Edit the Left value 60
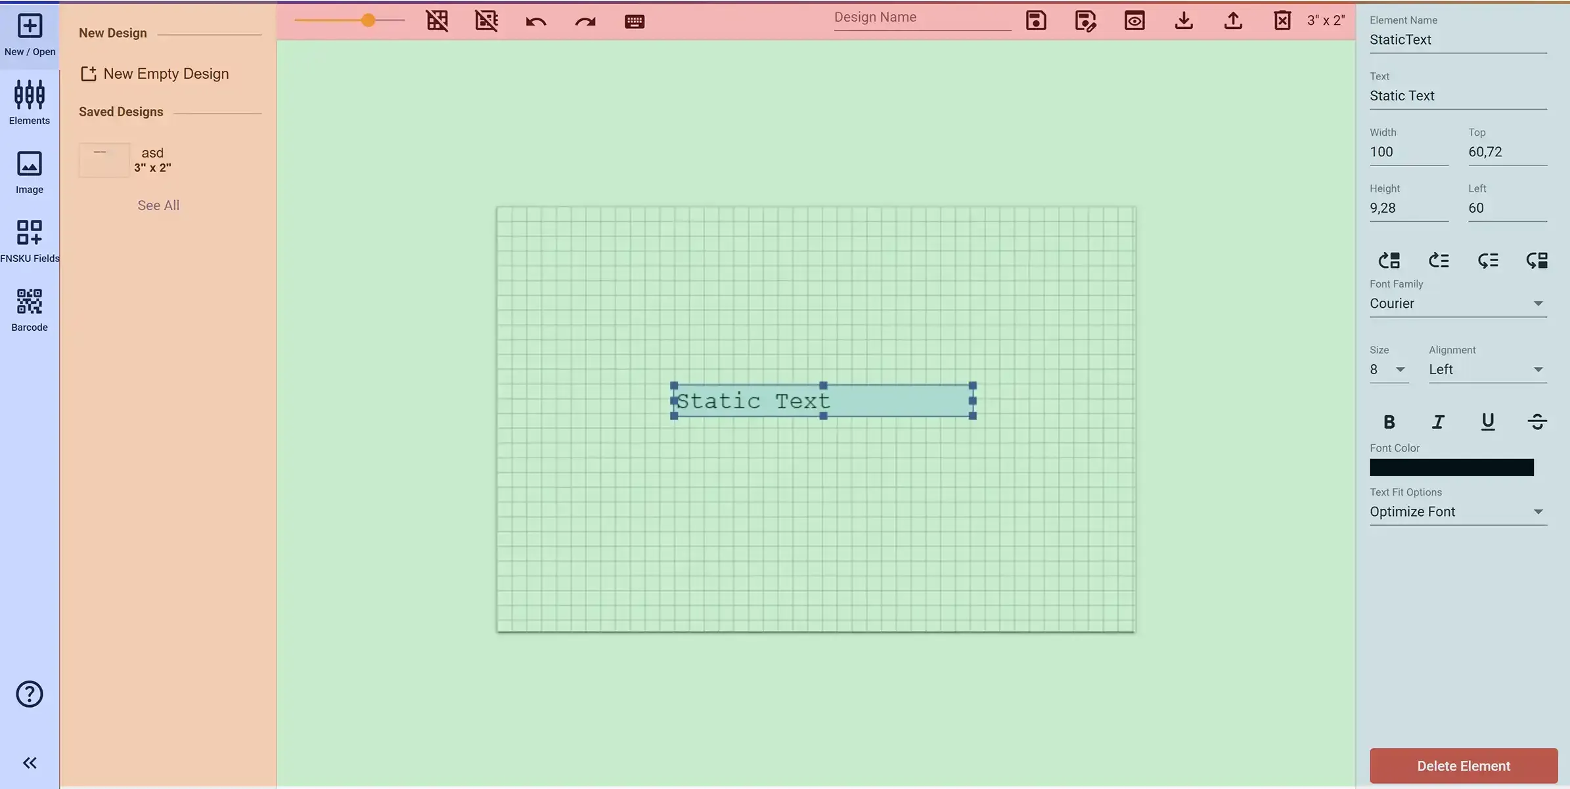Viewport: 1570px width, 789px height. coord(1507,208)
